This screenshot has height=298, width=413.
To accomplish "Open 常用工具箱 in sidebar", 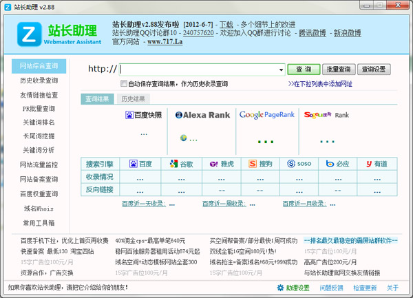I will click(39, 223).
